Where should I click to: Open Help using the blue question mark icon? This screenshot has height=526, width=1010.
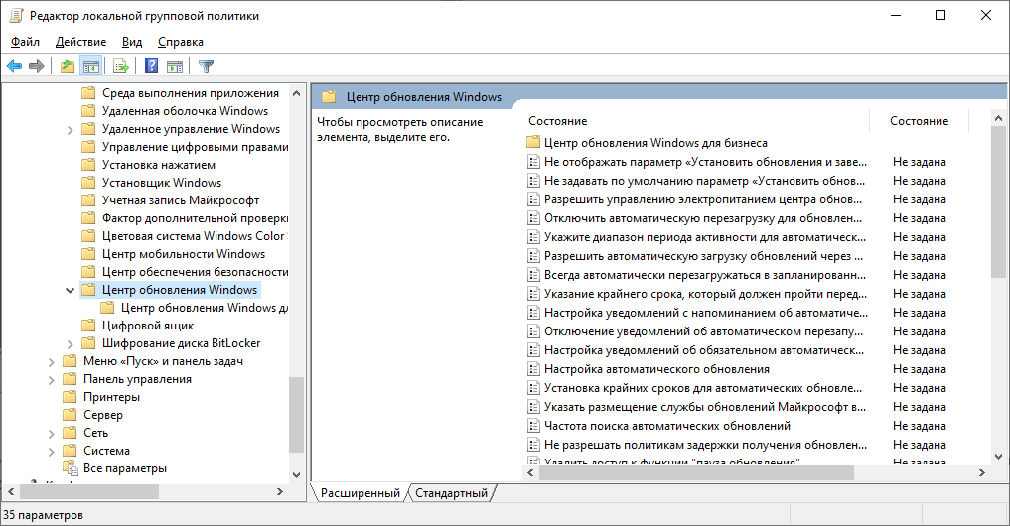point(151,66)
